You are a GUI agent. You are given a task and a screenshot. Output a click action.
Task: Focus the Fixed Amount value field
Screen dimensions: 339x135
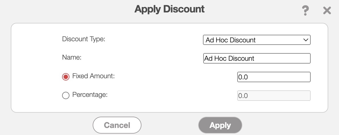274,77
